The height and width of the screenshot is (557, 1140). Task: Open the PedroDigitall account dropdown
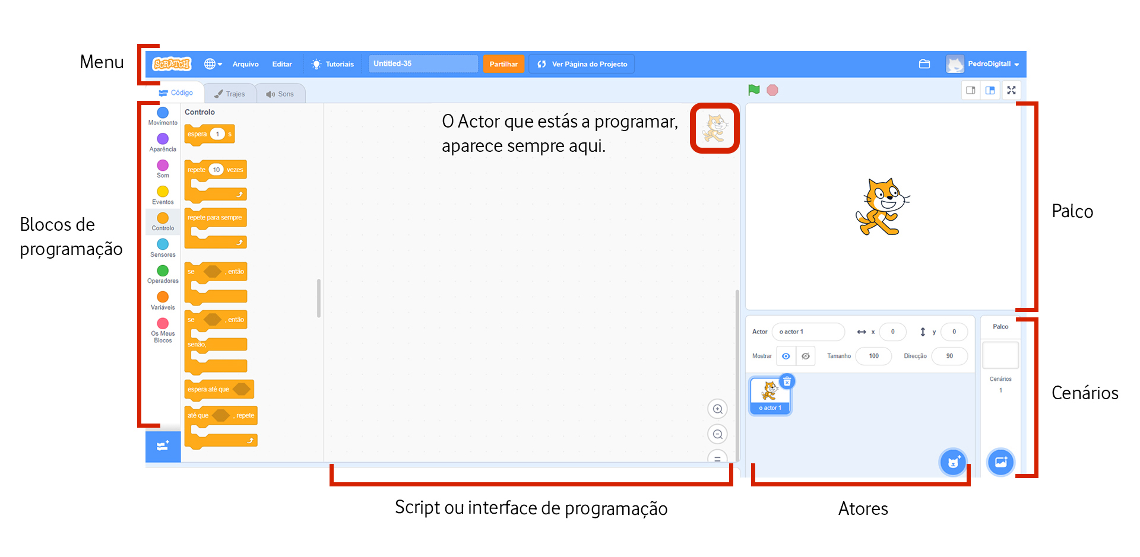point(983,64)
